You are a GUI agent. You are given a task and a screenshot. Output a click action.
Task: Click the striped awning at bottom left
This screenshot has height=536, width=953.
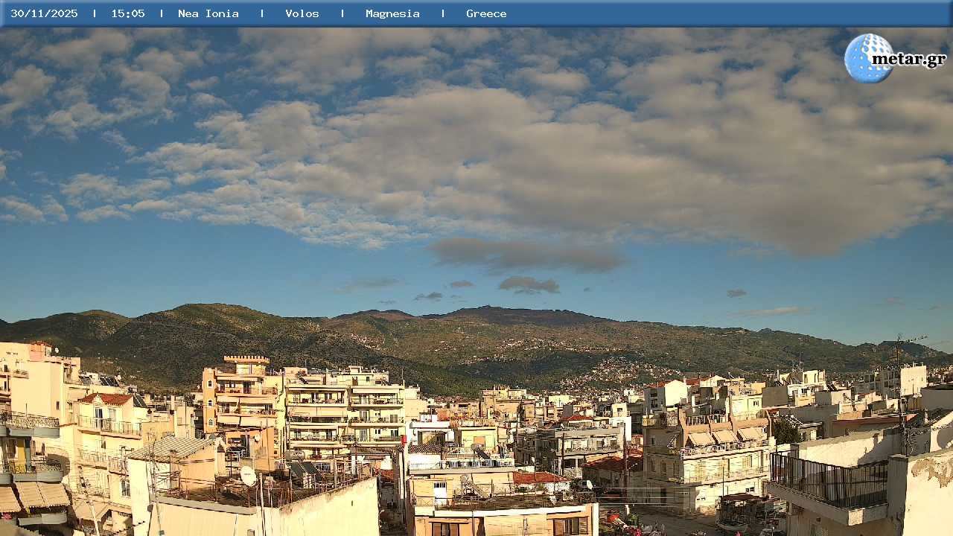click(x=41, y=495)
